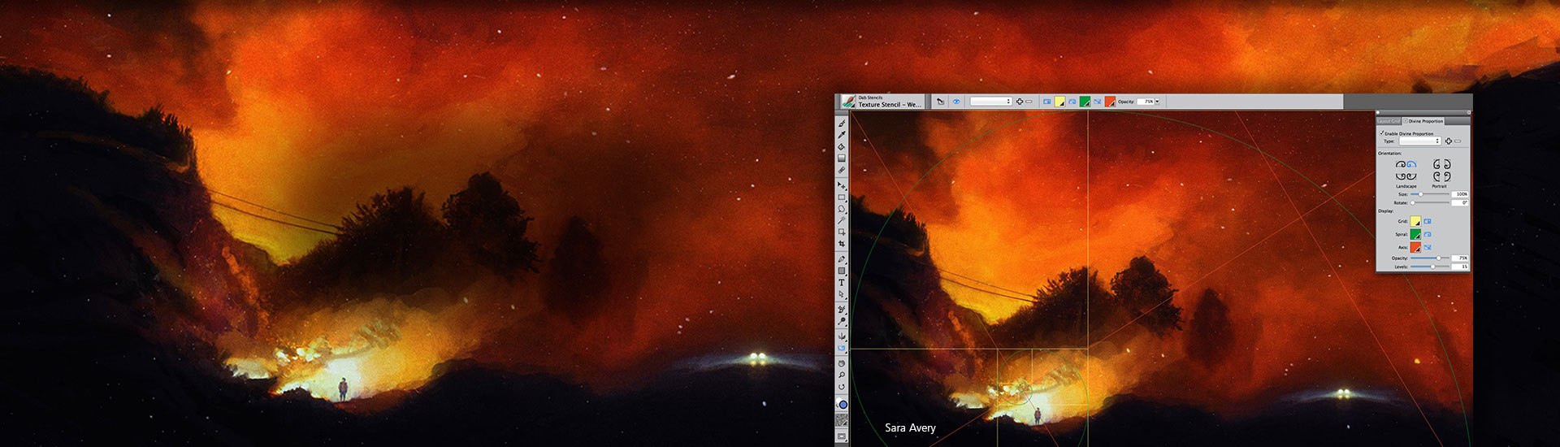Toggle Spiral visibility in Display section
Viewport: 1560px width, 447px height.
pyautogui.click(x=1428, y=234)
